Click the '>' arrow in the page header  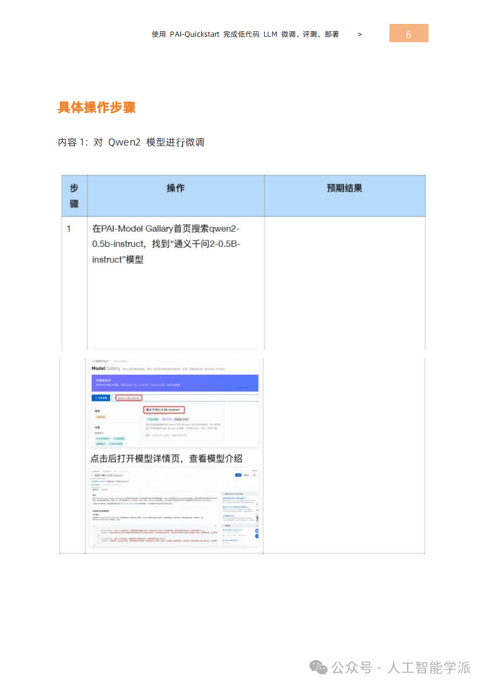pyautogui.click(x=359, y=34)
